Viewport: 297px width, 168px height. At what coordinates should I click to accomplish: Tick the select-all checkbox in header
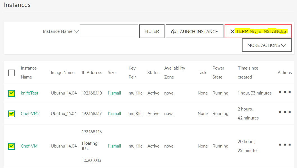tap(12, 73)
